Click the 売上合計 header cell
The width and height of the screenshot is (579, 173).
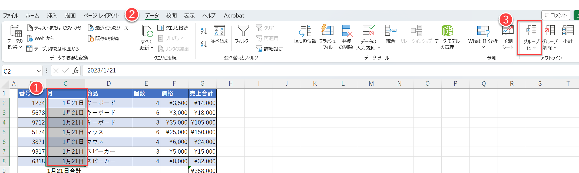203,93
